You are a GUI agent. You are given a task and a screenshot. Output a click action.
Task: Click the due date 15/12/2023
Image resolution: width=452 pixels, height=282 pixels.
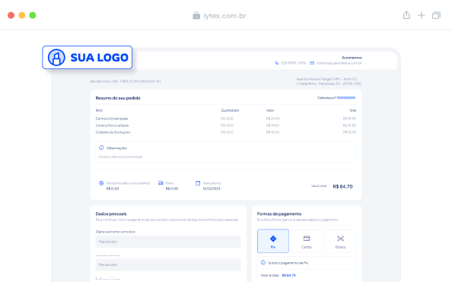(212, 189)
